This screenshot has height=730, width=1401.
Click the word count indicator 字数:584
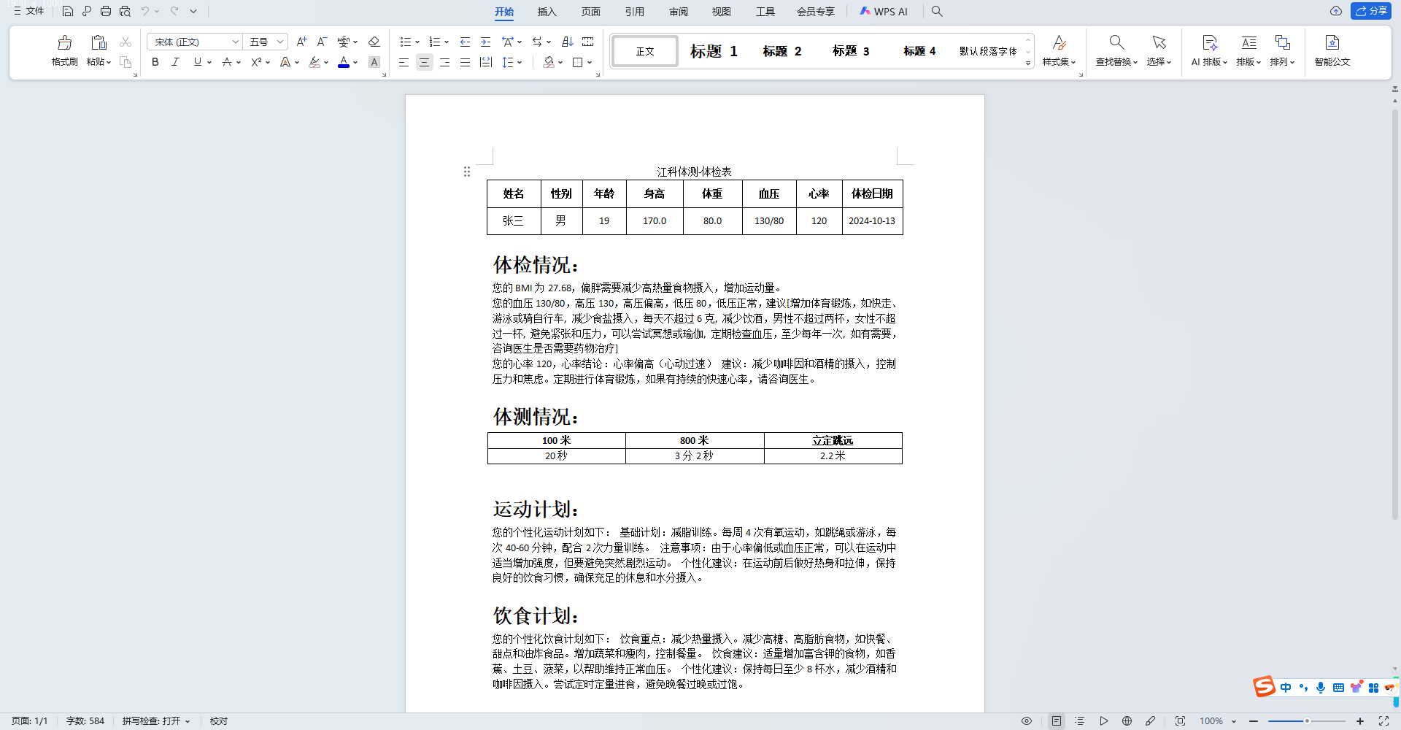click(85, 721)
